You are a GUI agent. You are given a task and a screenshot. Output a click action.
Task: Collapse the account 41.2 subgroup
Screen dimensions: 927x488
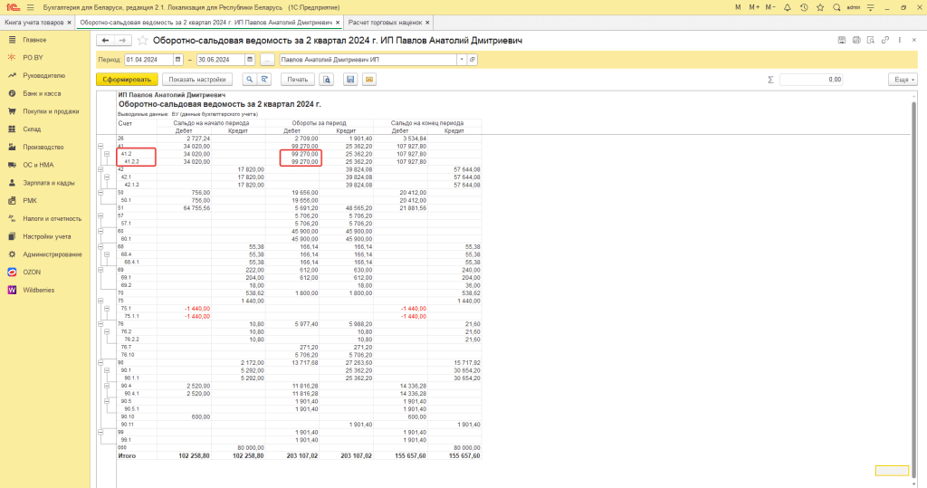107,154
